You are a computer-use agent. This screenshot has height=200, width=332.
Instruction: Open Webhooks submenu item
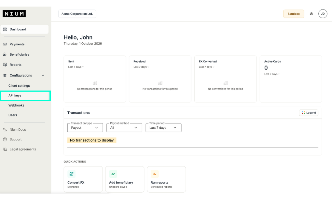click(16, 105)
